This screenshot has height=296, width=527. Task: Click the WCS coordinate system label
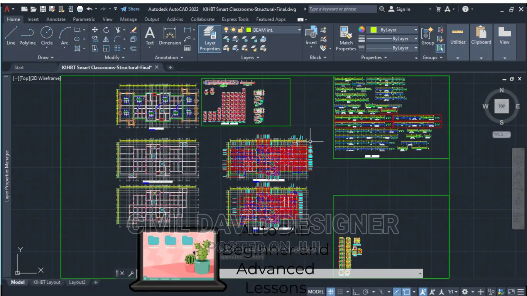tap(502, 135)
